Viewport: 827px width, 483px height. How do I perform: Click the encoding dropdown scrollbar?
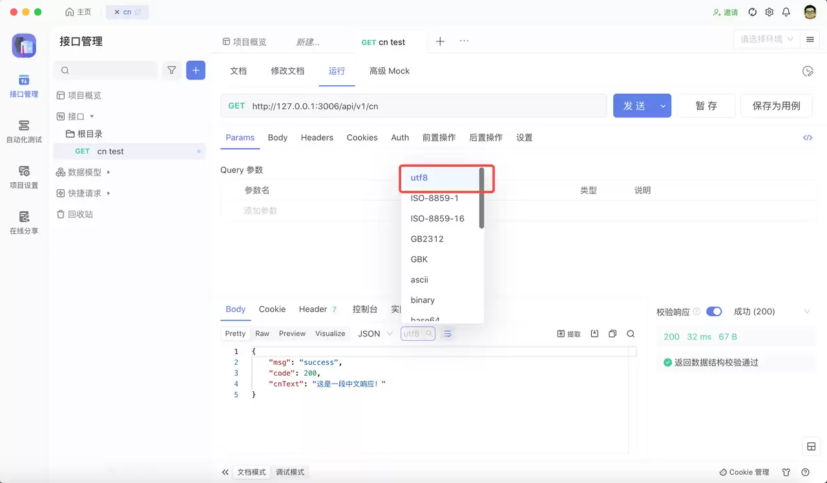481,198
